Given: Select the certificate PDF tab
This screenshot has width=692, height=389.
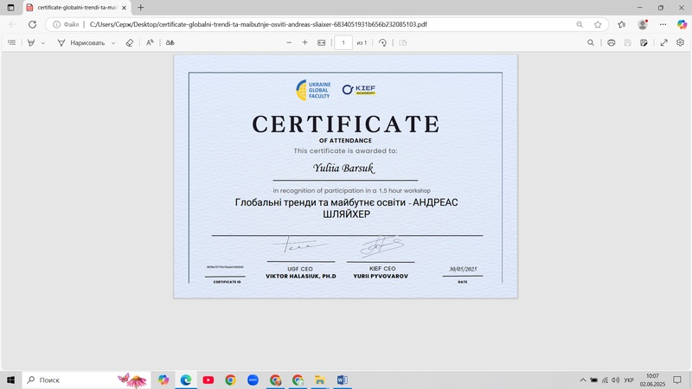Looking at the screenshot, I should point(77,8).
